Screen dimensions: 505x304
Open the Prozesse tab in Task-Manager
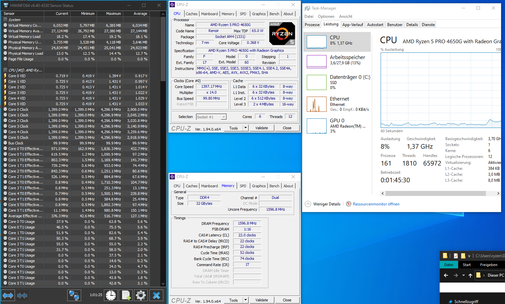pos(312,25)
